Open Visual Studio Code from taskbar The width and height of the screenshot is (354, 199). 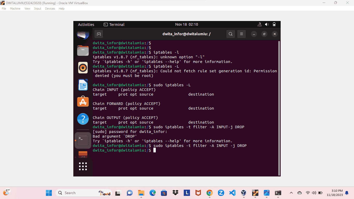point(232,193)
